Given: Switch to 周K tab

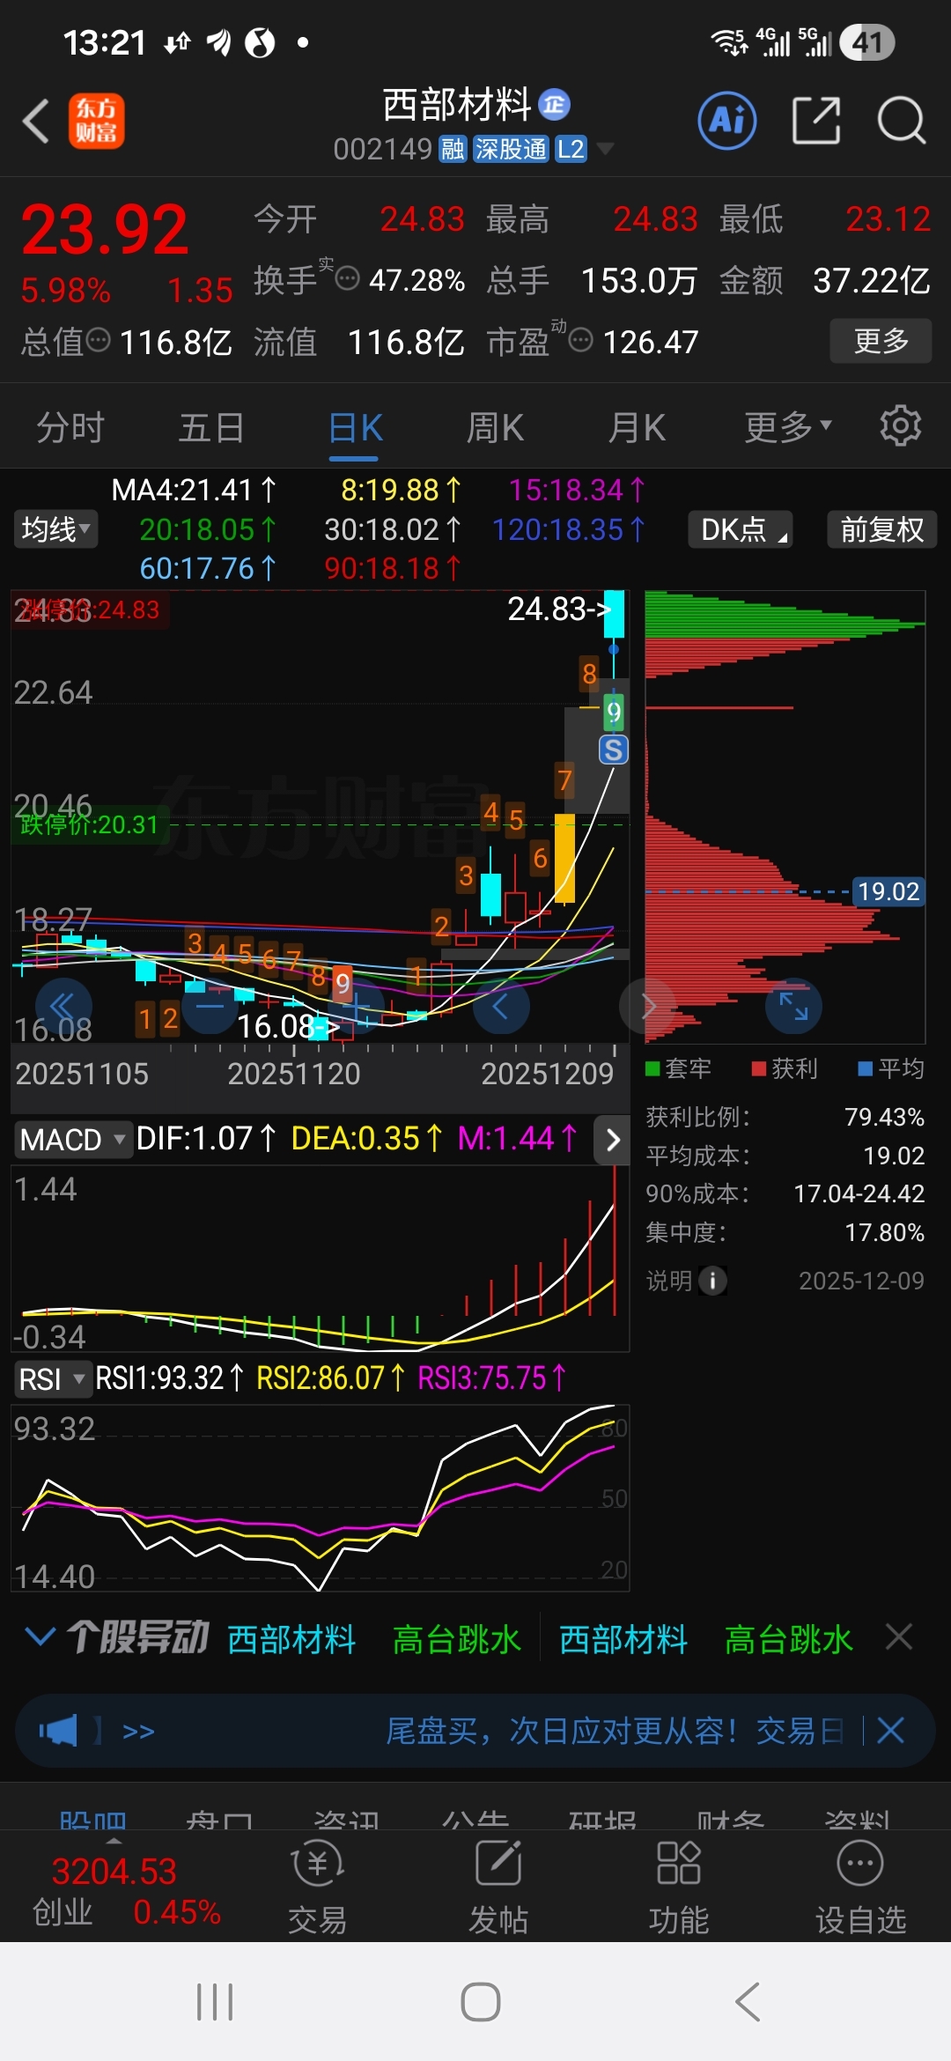Looking at the screenshot, I should (x=495, y=427).
